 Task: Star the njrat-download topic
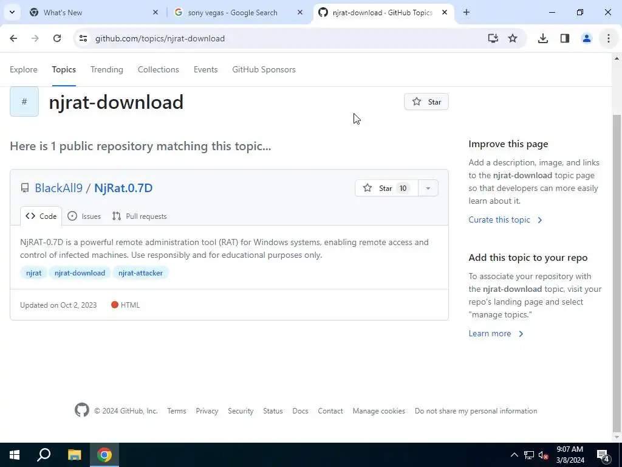426,102
